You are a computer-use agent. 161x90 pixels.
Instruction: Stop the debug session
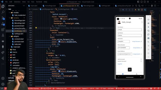click(x=142, y=10)
